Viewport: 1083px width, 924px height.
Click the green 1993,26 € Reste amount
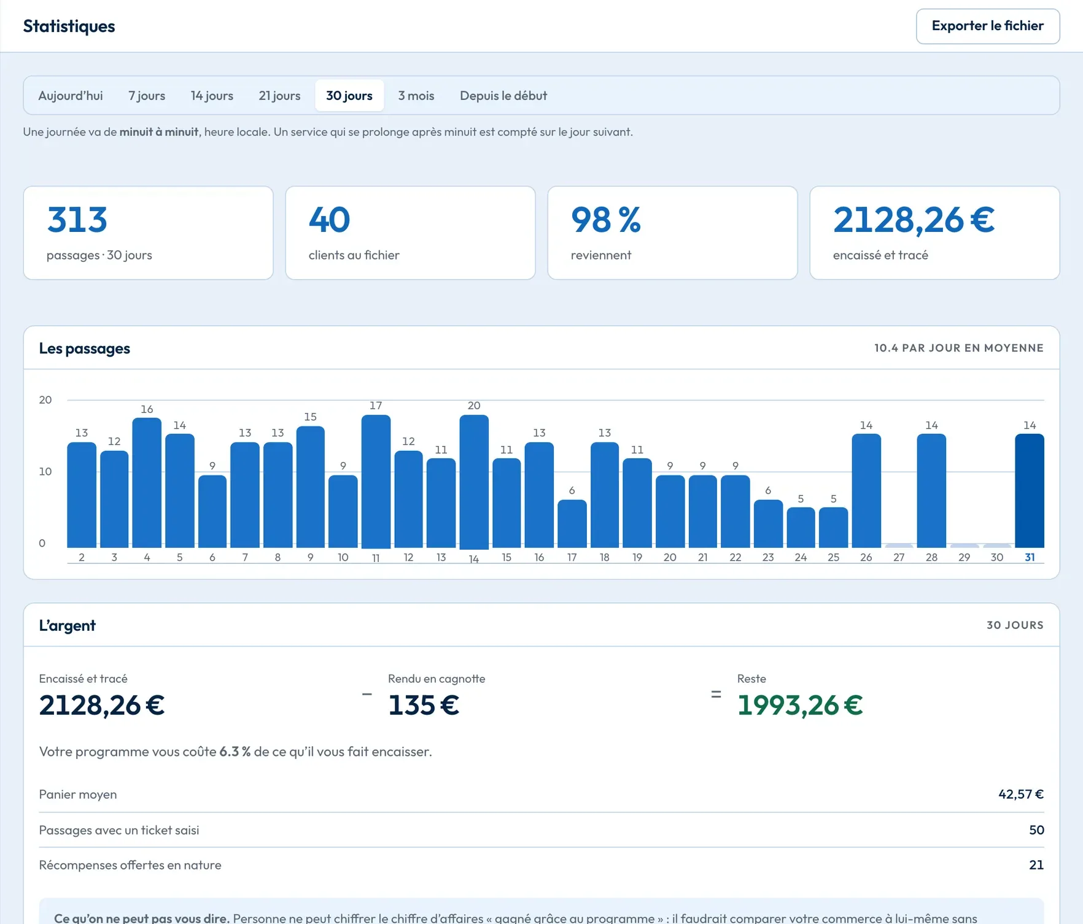tap(801, 705)
